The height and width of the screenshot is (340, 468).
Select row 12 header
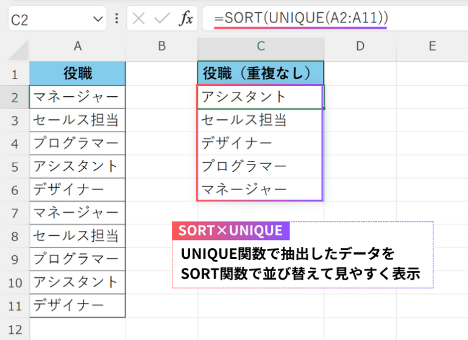15,329
